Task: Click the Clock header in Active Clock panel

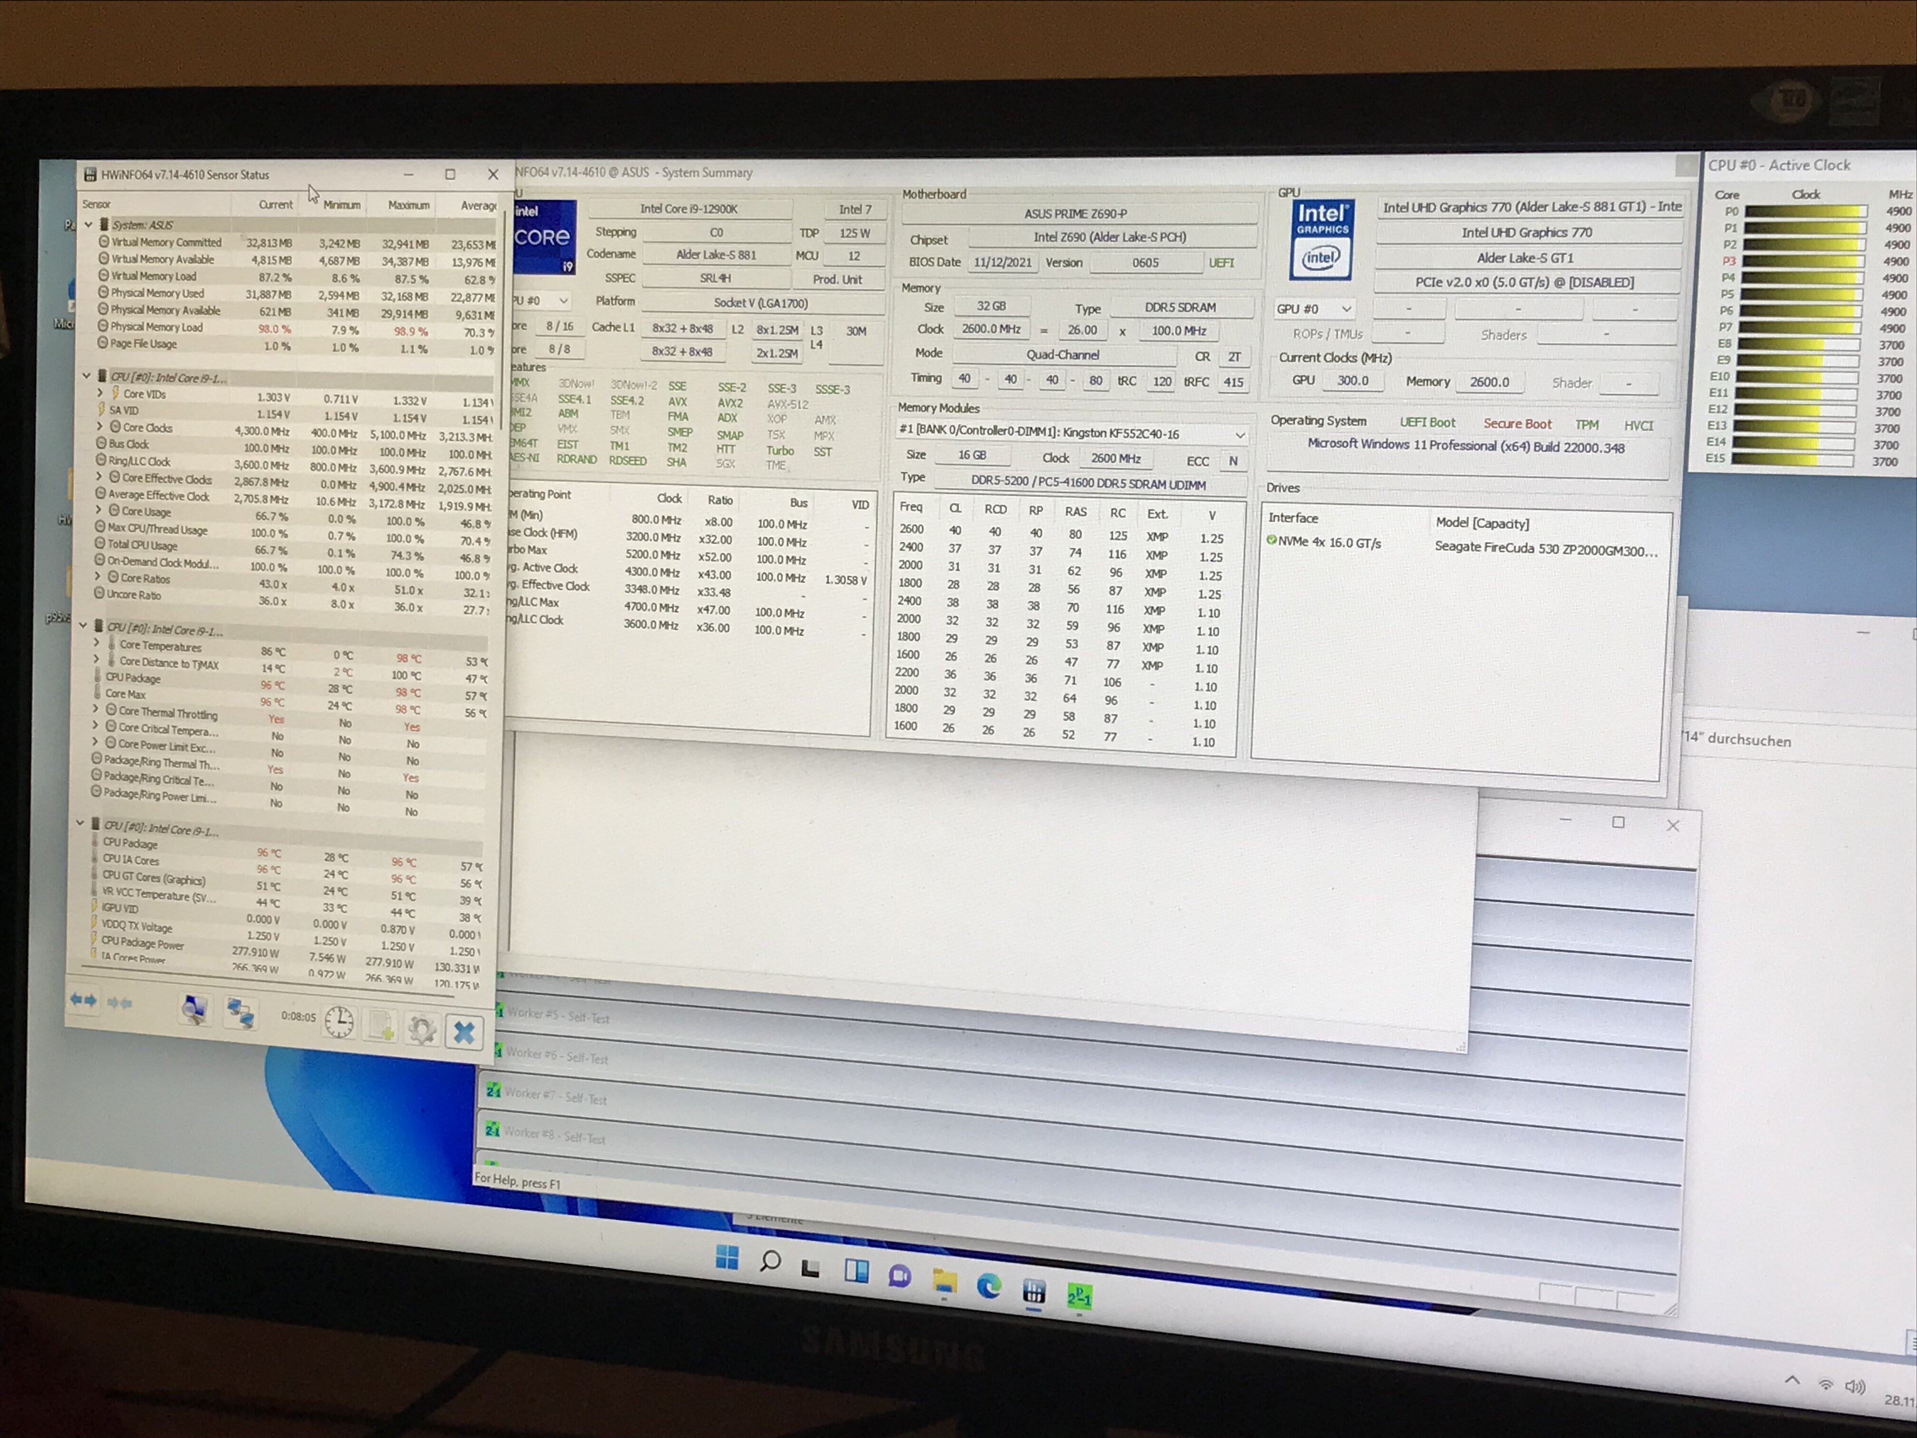Action: tap(1806, 194)
